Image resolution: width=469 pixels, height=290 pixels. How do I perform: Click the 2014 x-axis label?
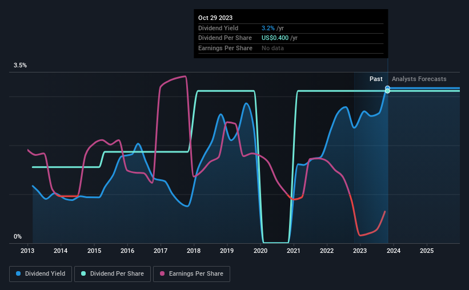point(61,251)
